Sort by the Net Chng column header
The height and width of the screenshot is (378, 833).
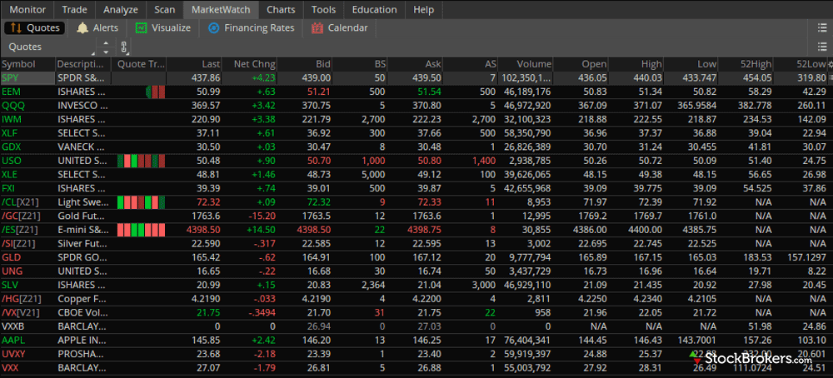click(x=253, y=64)
